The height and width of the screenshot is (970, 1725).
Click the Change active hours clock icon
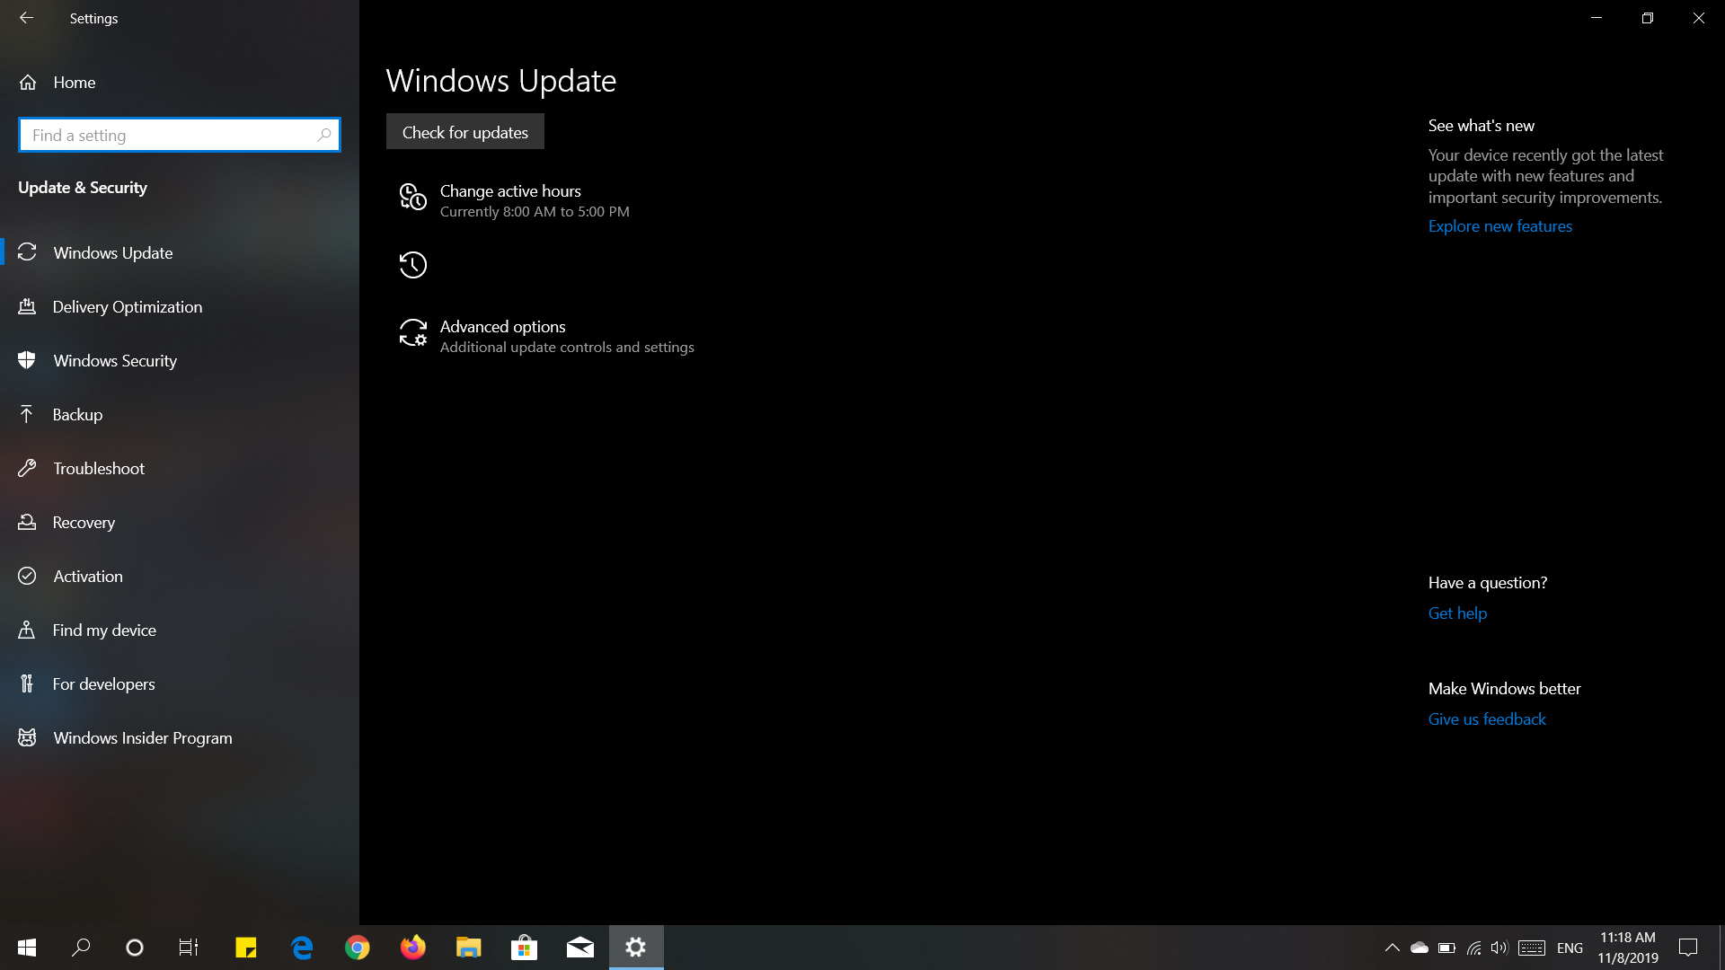click(x=413, y=197)
